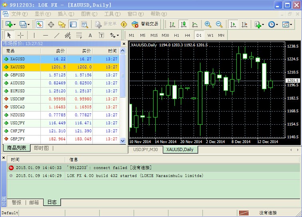Click the Default profile status field
Viewport: 302px width, 217px height.
coord(10,213)
